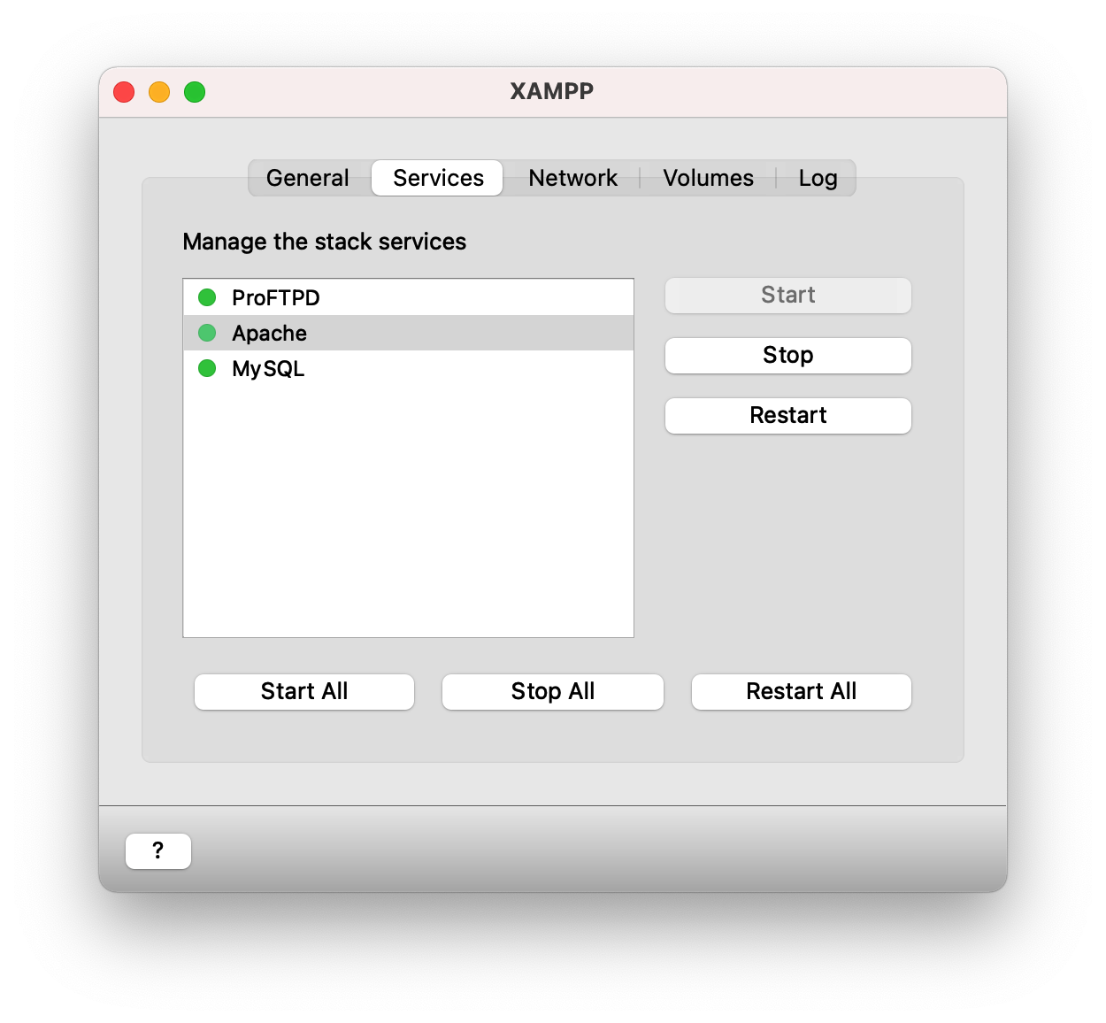Restart the selected service
This screenshot has height=1023, width=1106.
(x=787, y=415)
